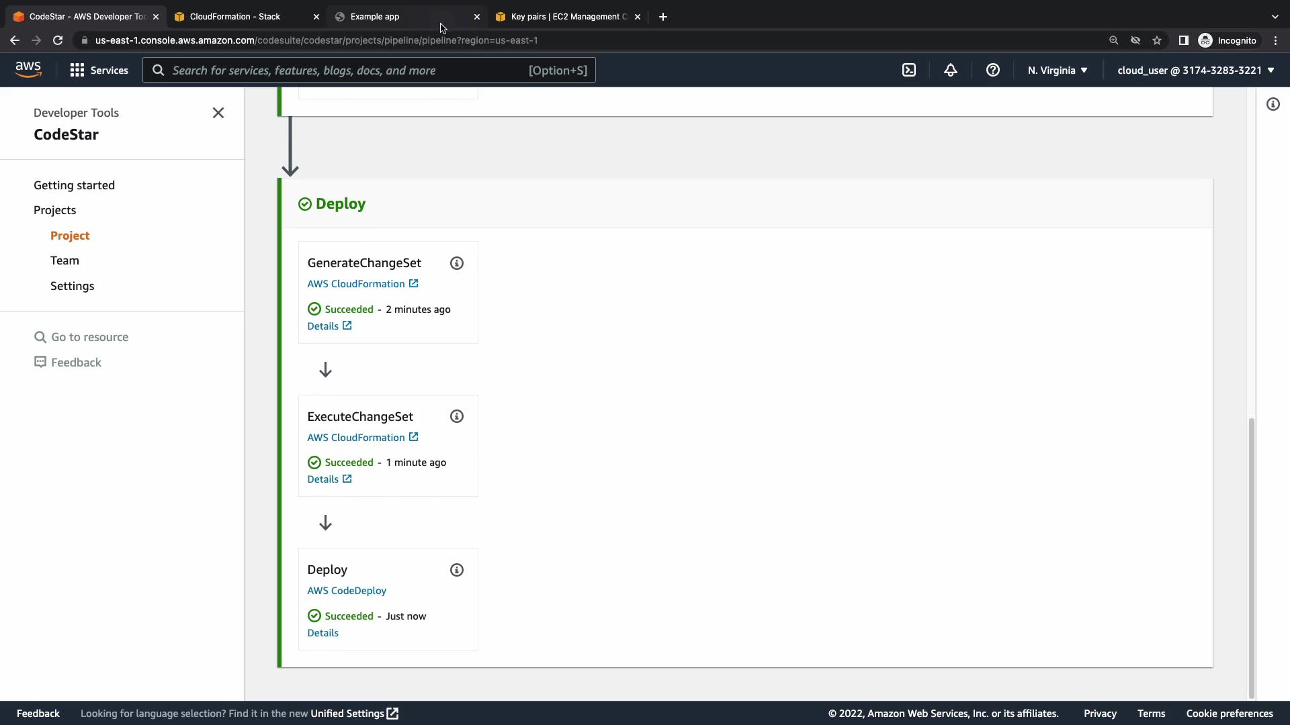Select Team in the sidebar
This screenshot has height=725, width=1290.
[64, 260]
